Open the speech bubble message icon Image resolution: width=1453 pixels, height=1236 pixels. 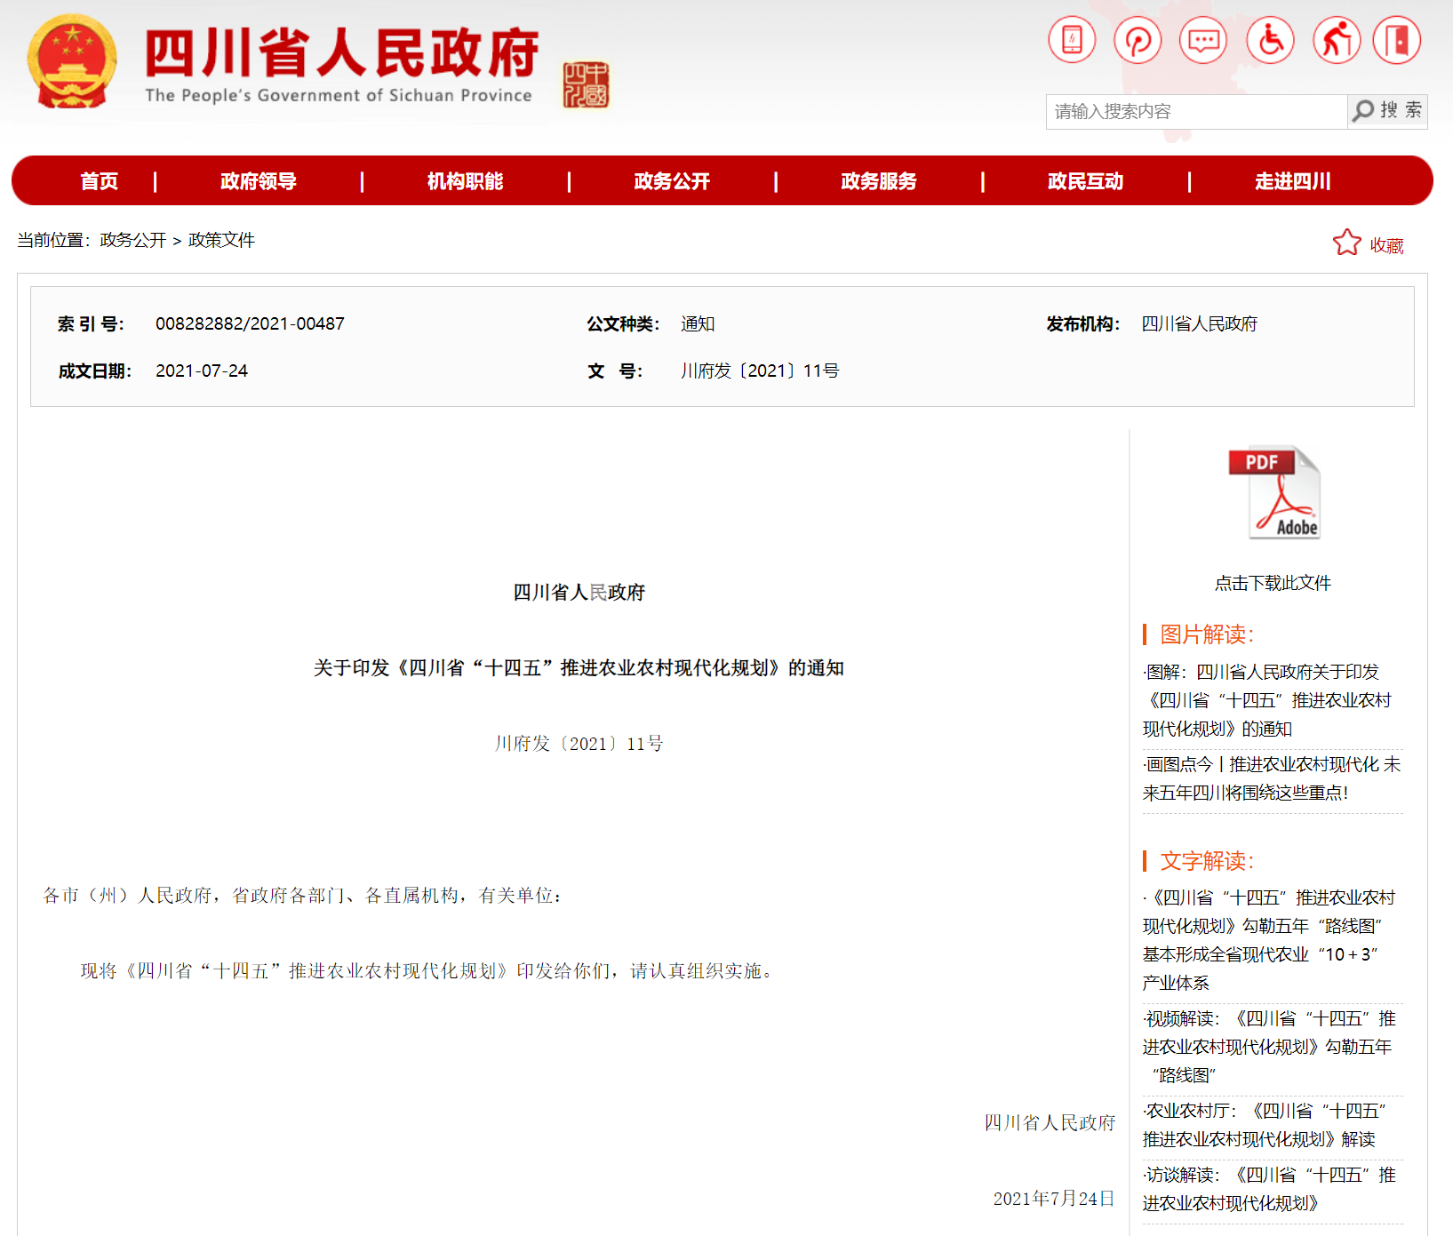click(1203, 41)
